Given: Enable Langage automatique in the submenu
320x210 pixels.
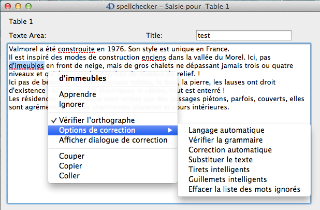Looking at the screenshot, I should 226,130.
